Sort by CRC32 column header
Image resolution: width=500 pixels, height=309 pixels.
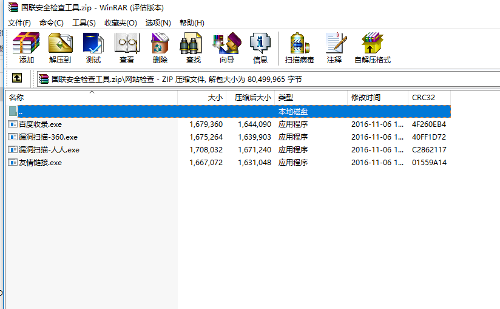click(x=429, y=98)
